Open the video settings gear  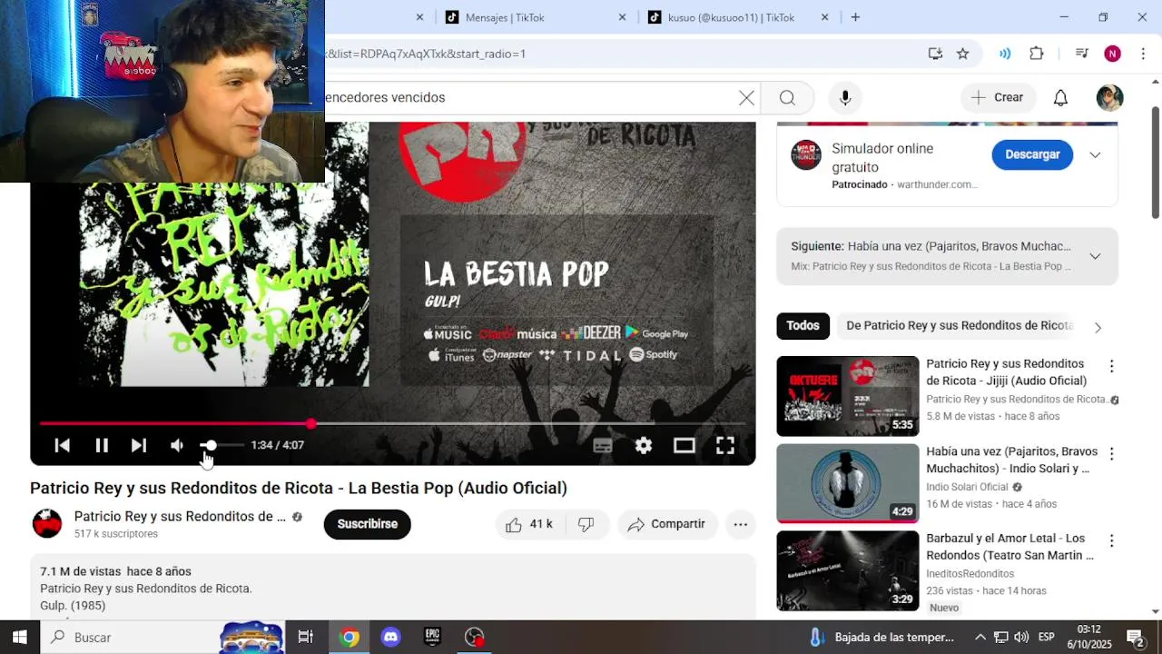coord(644,445)
